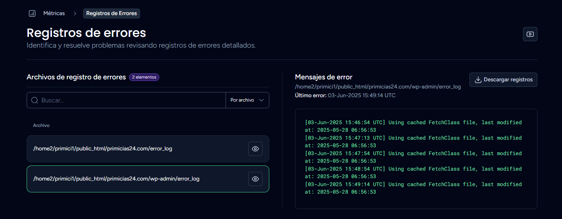Click the 15:46:54 UTC log entry
This screenshot has height=219, width=562.
point(413,126)
